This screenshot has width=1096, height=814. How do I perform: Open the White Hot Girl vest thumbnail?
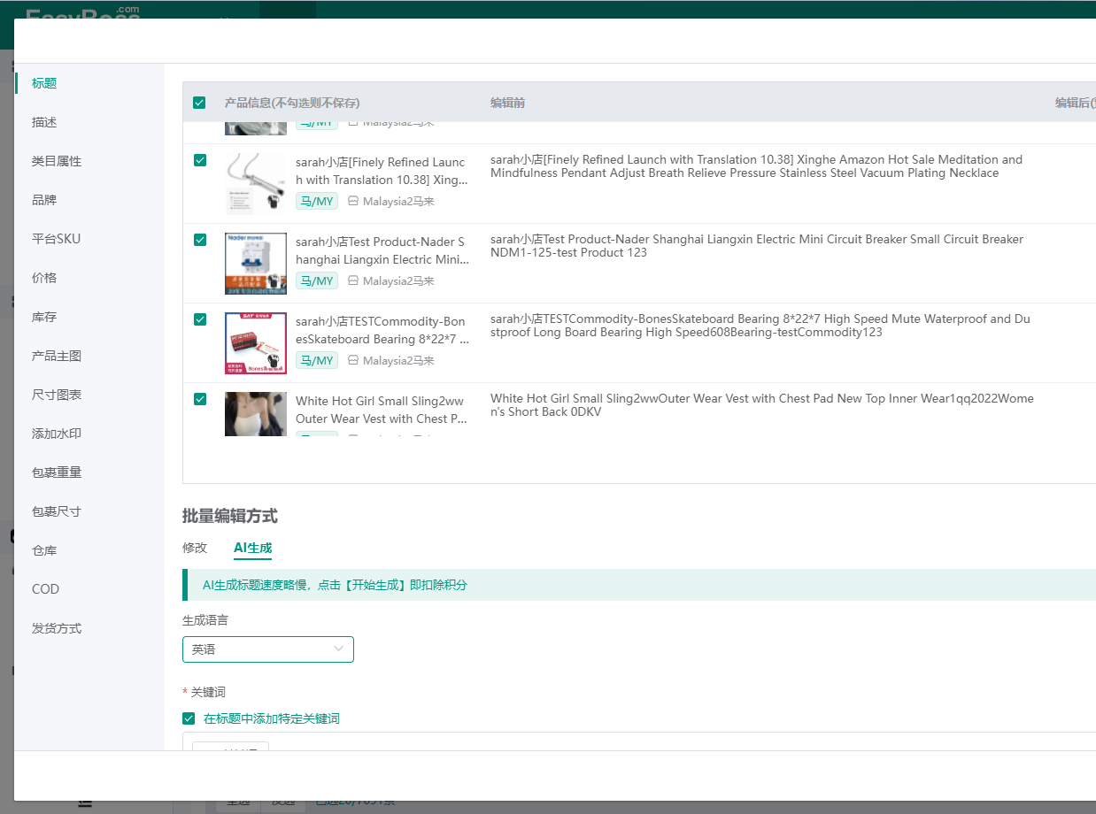(256, 414)
